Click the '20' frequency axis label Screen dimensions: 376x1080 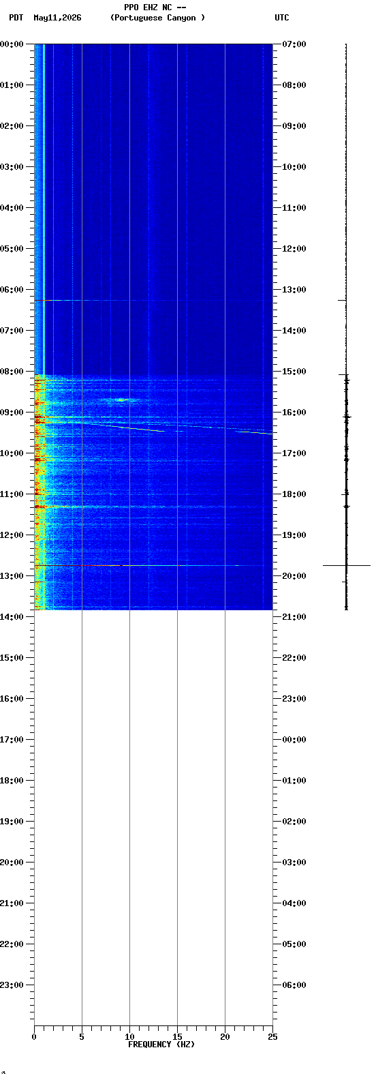pos(225,1037)
